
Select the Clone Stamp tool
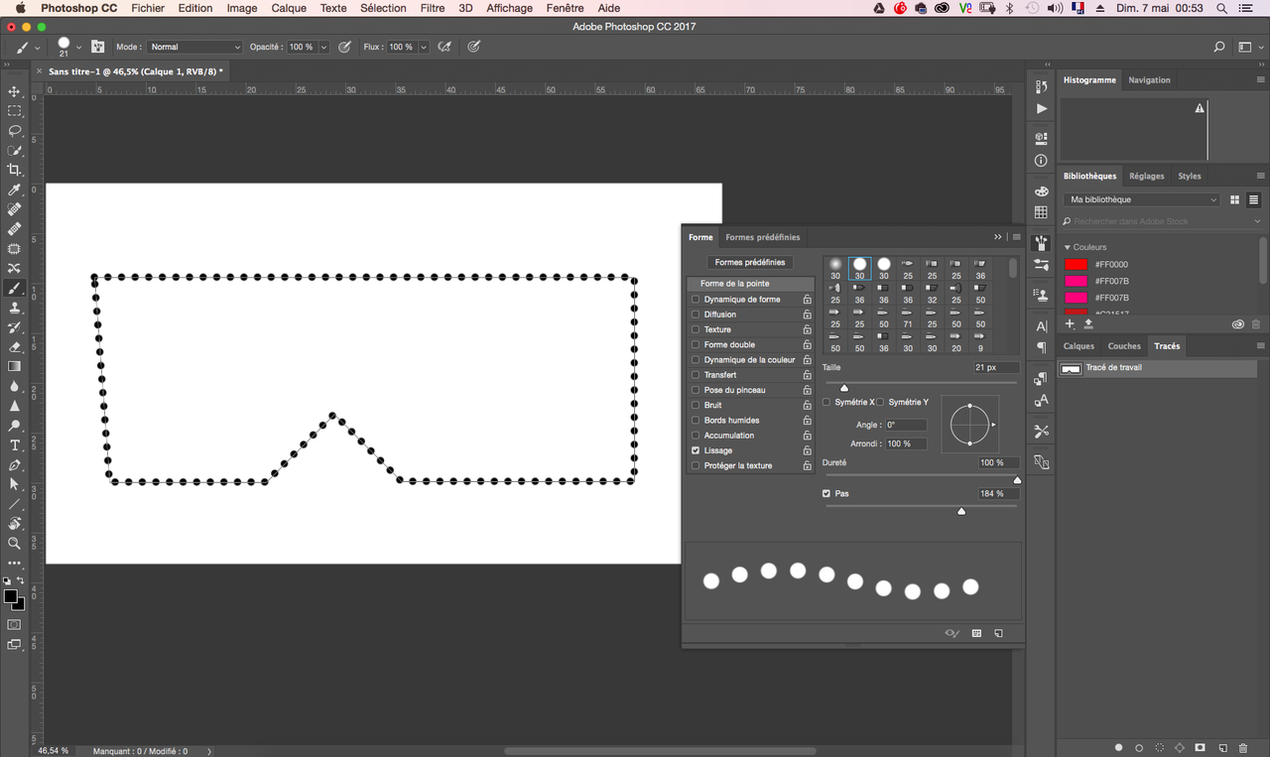coord(14,308)
